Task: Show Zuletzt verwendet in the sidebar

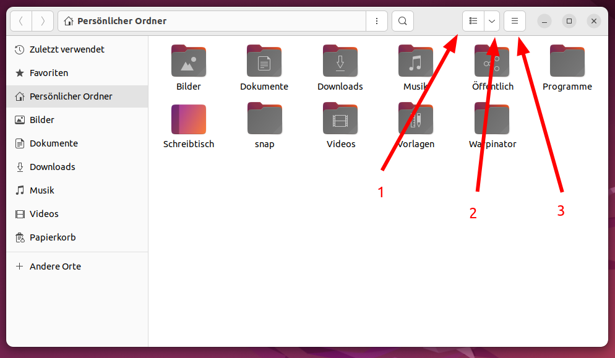Action: tap(77, 49)
